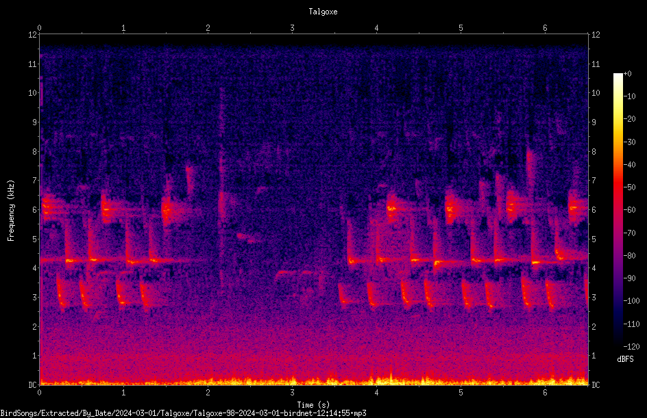Click the 1 kHz label on right axis
The width and height of the screenshot is (647, 418).
594,356
